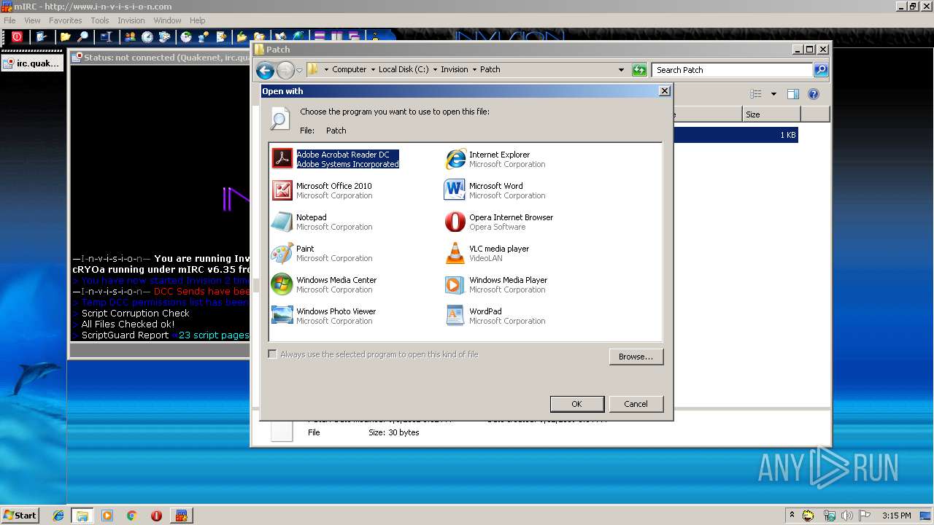Switch to the irc.quak... window tab in mIRC
This screenshot has width=934, height=525.
[33, 63]
